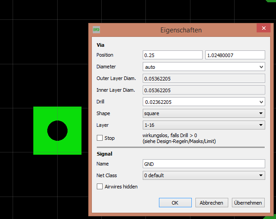Close the Eigenschaften dialog

pyautogui.click(x=263, y=28)
